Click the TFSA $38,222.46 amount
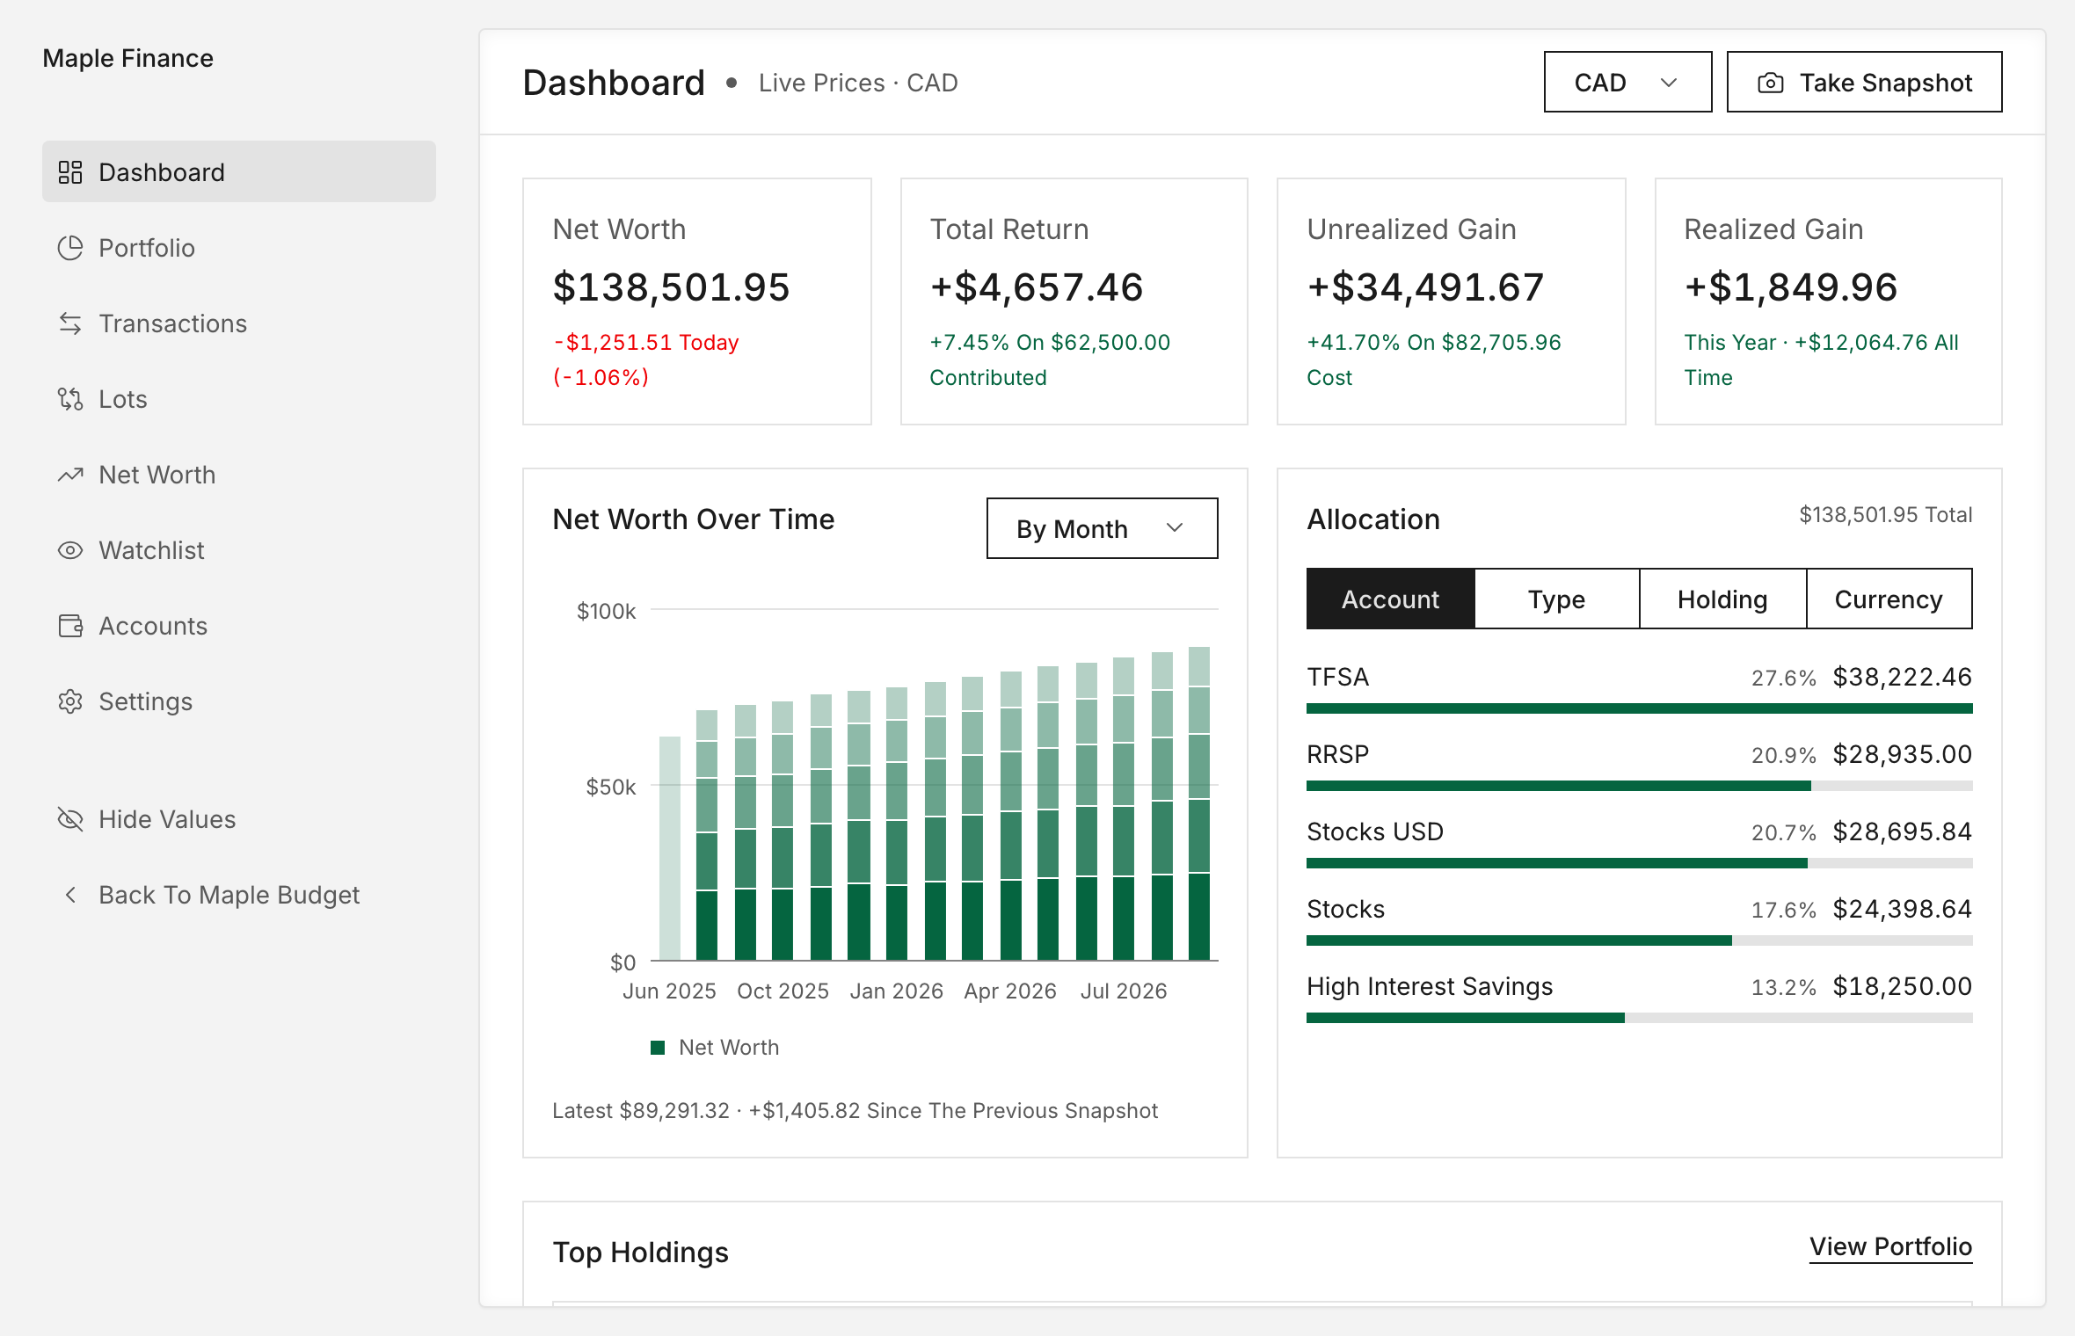The height and width of the screenshot is (1336, 2075). [1903, 677]
